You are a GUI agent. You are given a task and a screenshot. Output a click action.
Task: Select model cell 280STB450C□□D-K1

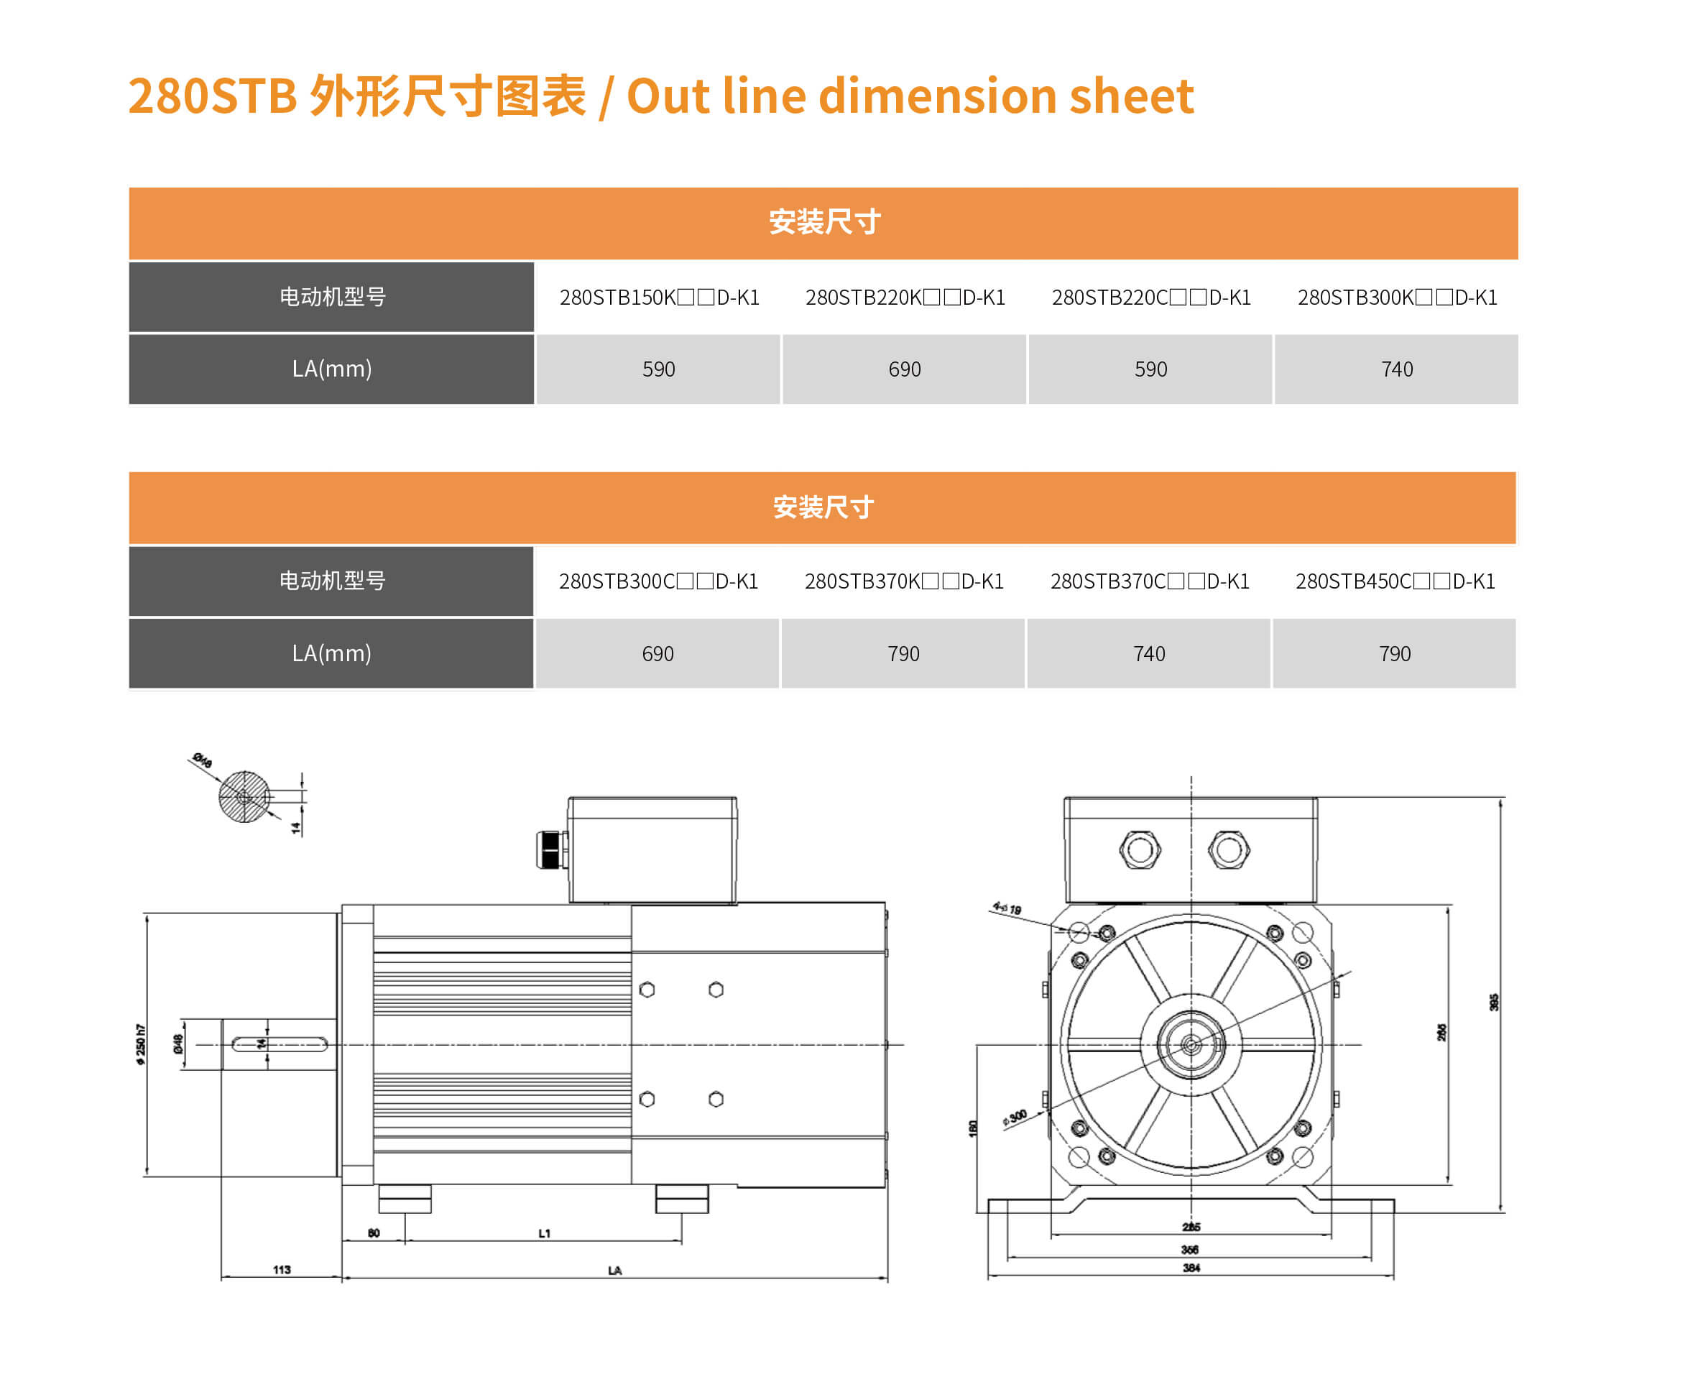tap(1395, 581)
